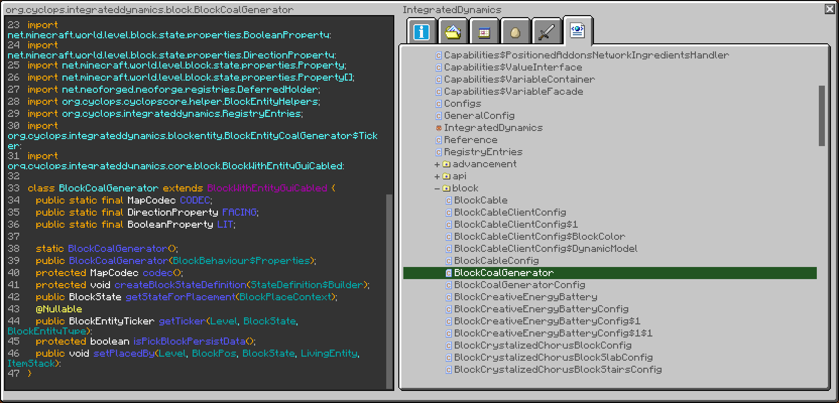Image resolution: width=839 pixels, height=403 pixels.
Task: Click the class icon beside BlockCable
Action: pyautogui.click(x=448, y=200)
